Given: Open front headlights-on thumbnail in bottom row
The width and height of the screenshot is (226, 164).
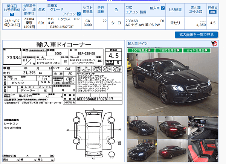Looking at the screenshot, I should [x=142, y=150].
